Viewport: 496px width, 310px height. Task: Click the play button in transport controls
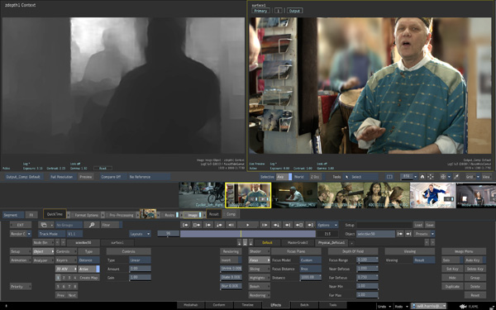click(x=248, y=225)
